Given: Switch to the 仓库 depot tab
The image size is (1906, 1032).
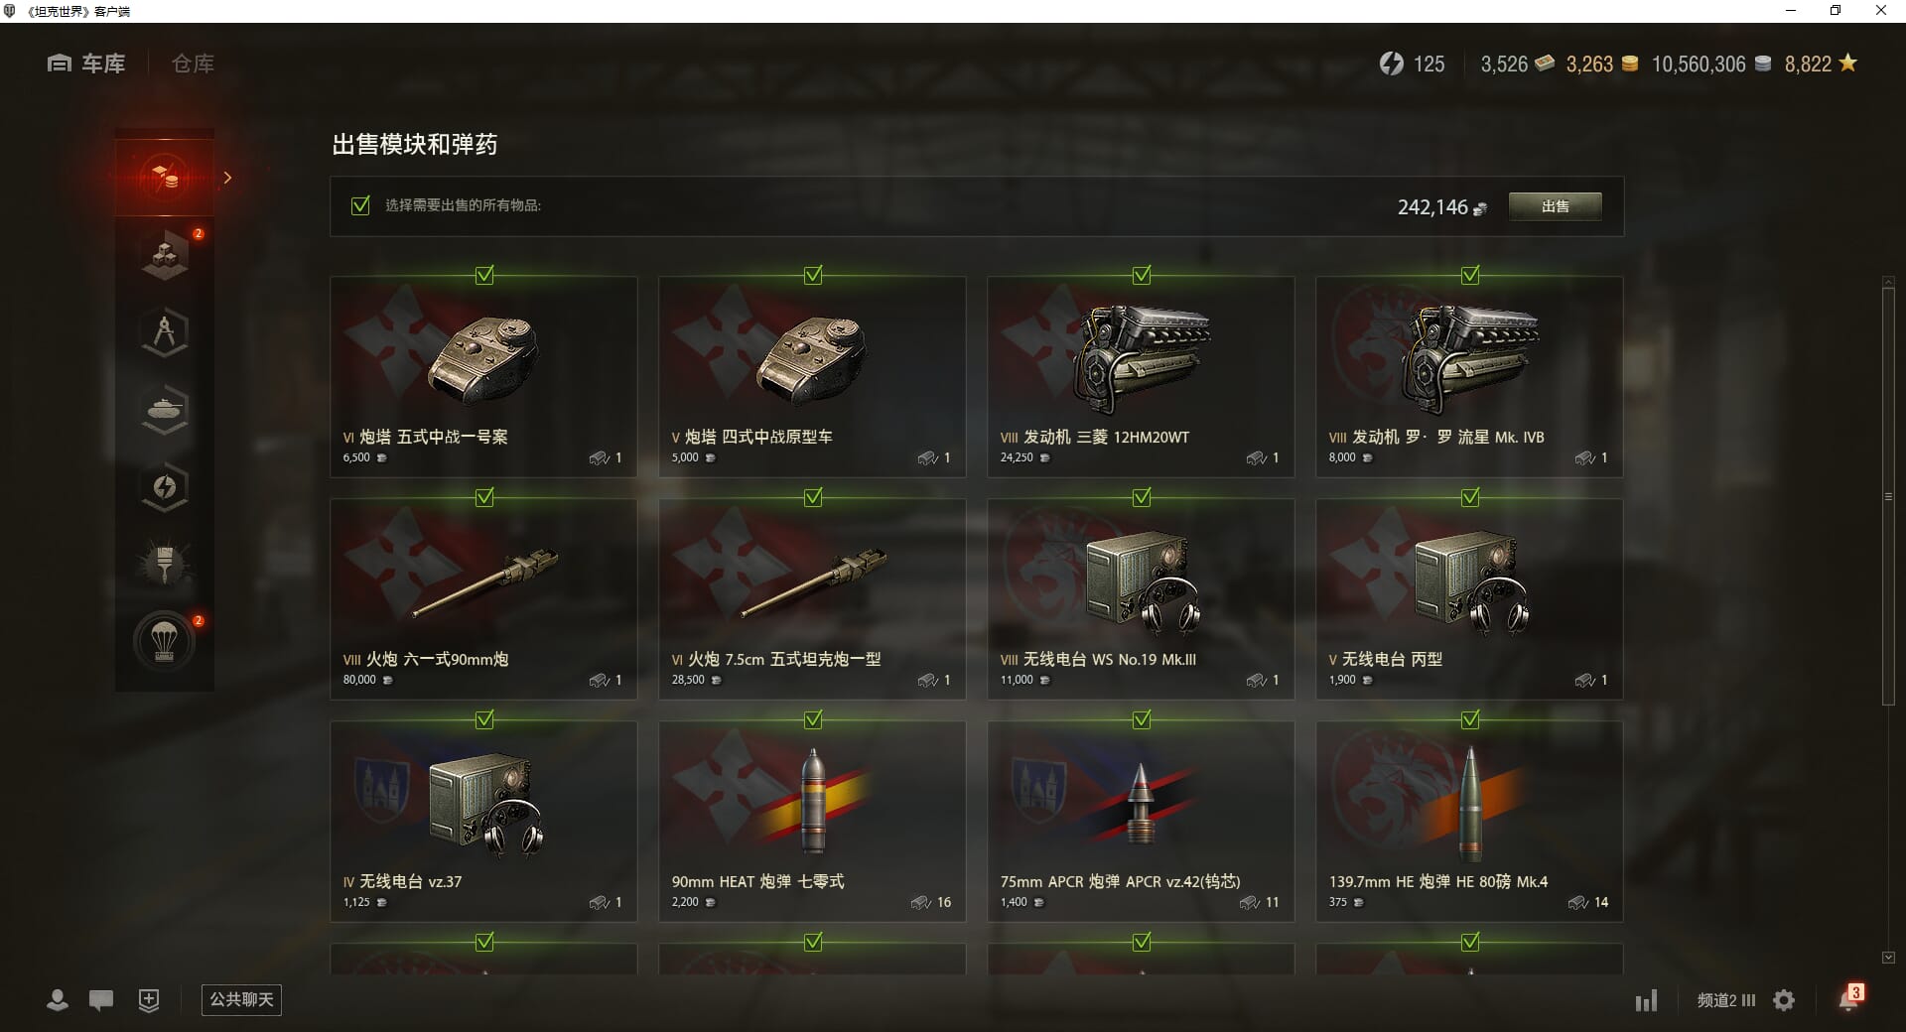Looking at the screenshot, I should pos(193,64).
